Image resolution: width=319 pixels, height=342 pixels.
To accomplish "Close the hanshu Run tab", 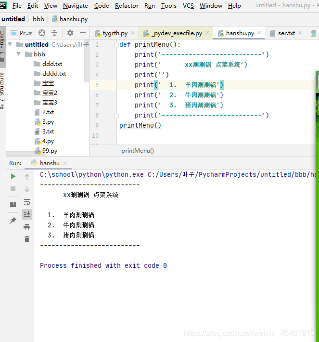I will pyautogui.click(x=65, y=163).
